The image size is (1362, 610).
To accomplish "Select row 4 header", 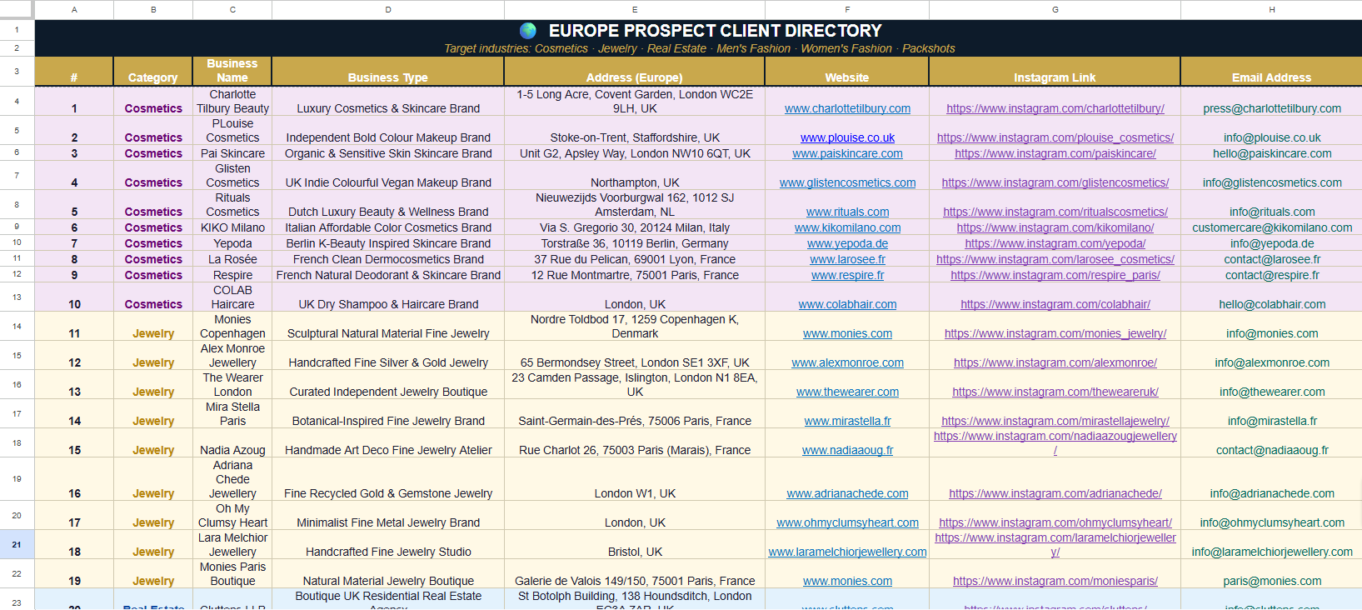I will 17,101.
